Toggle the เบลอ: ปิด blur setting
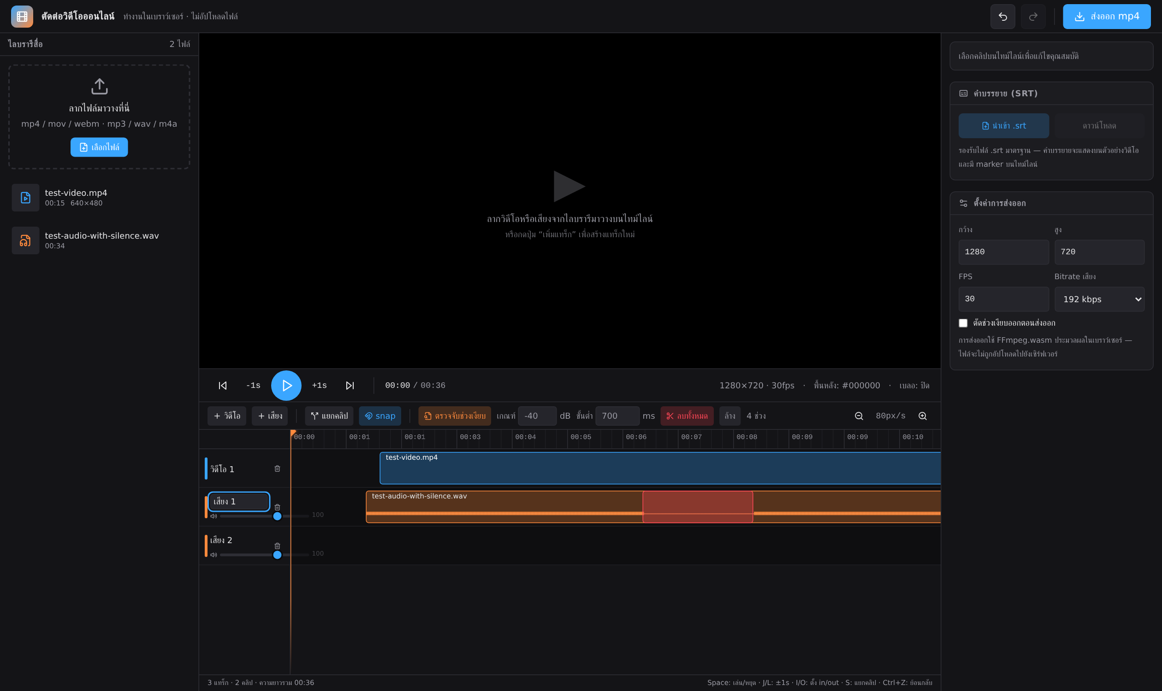 click(914, 386)
